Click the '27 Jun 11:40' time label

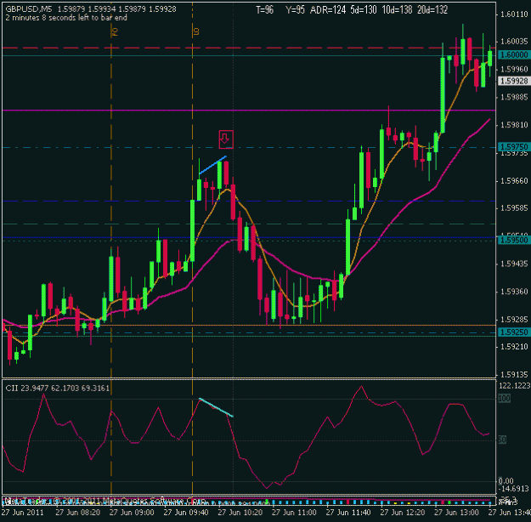tap(348, 512)
